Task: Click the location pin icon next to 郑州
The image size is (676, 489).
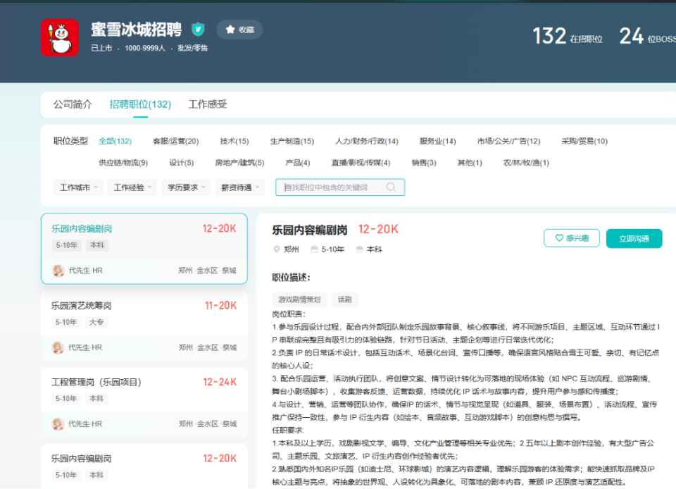Action: 275,249
